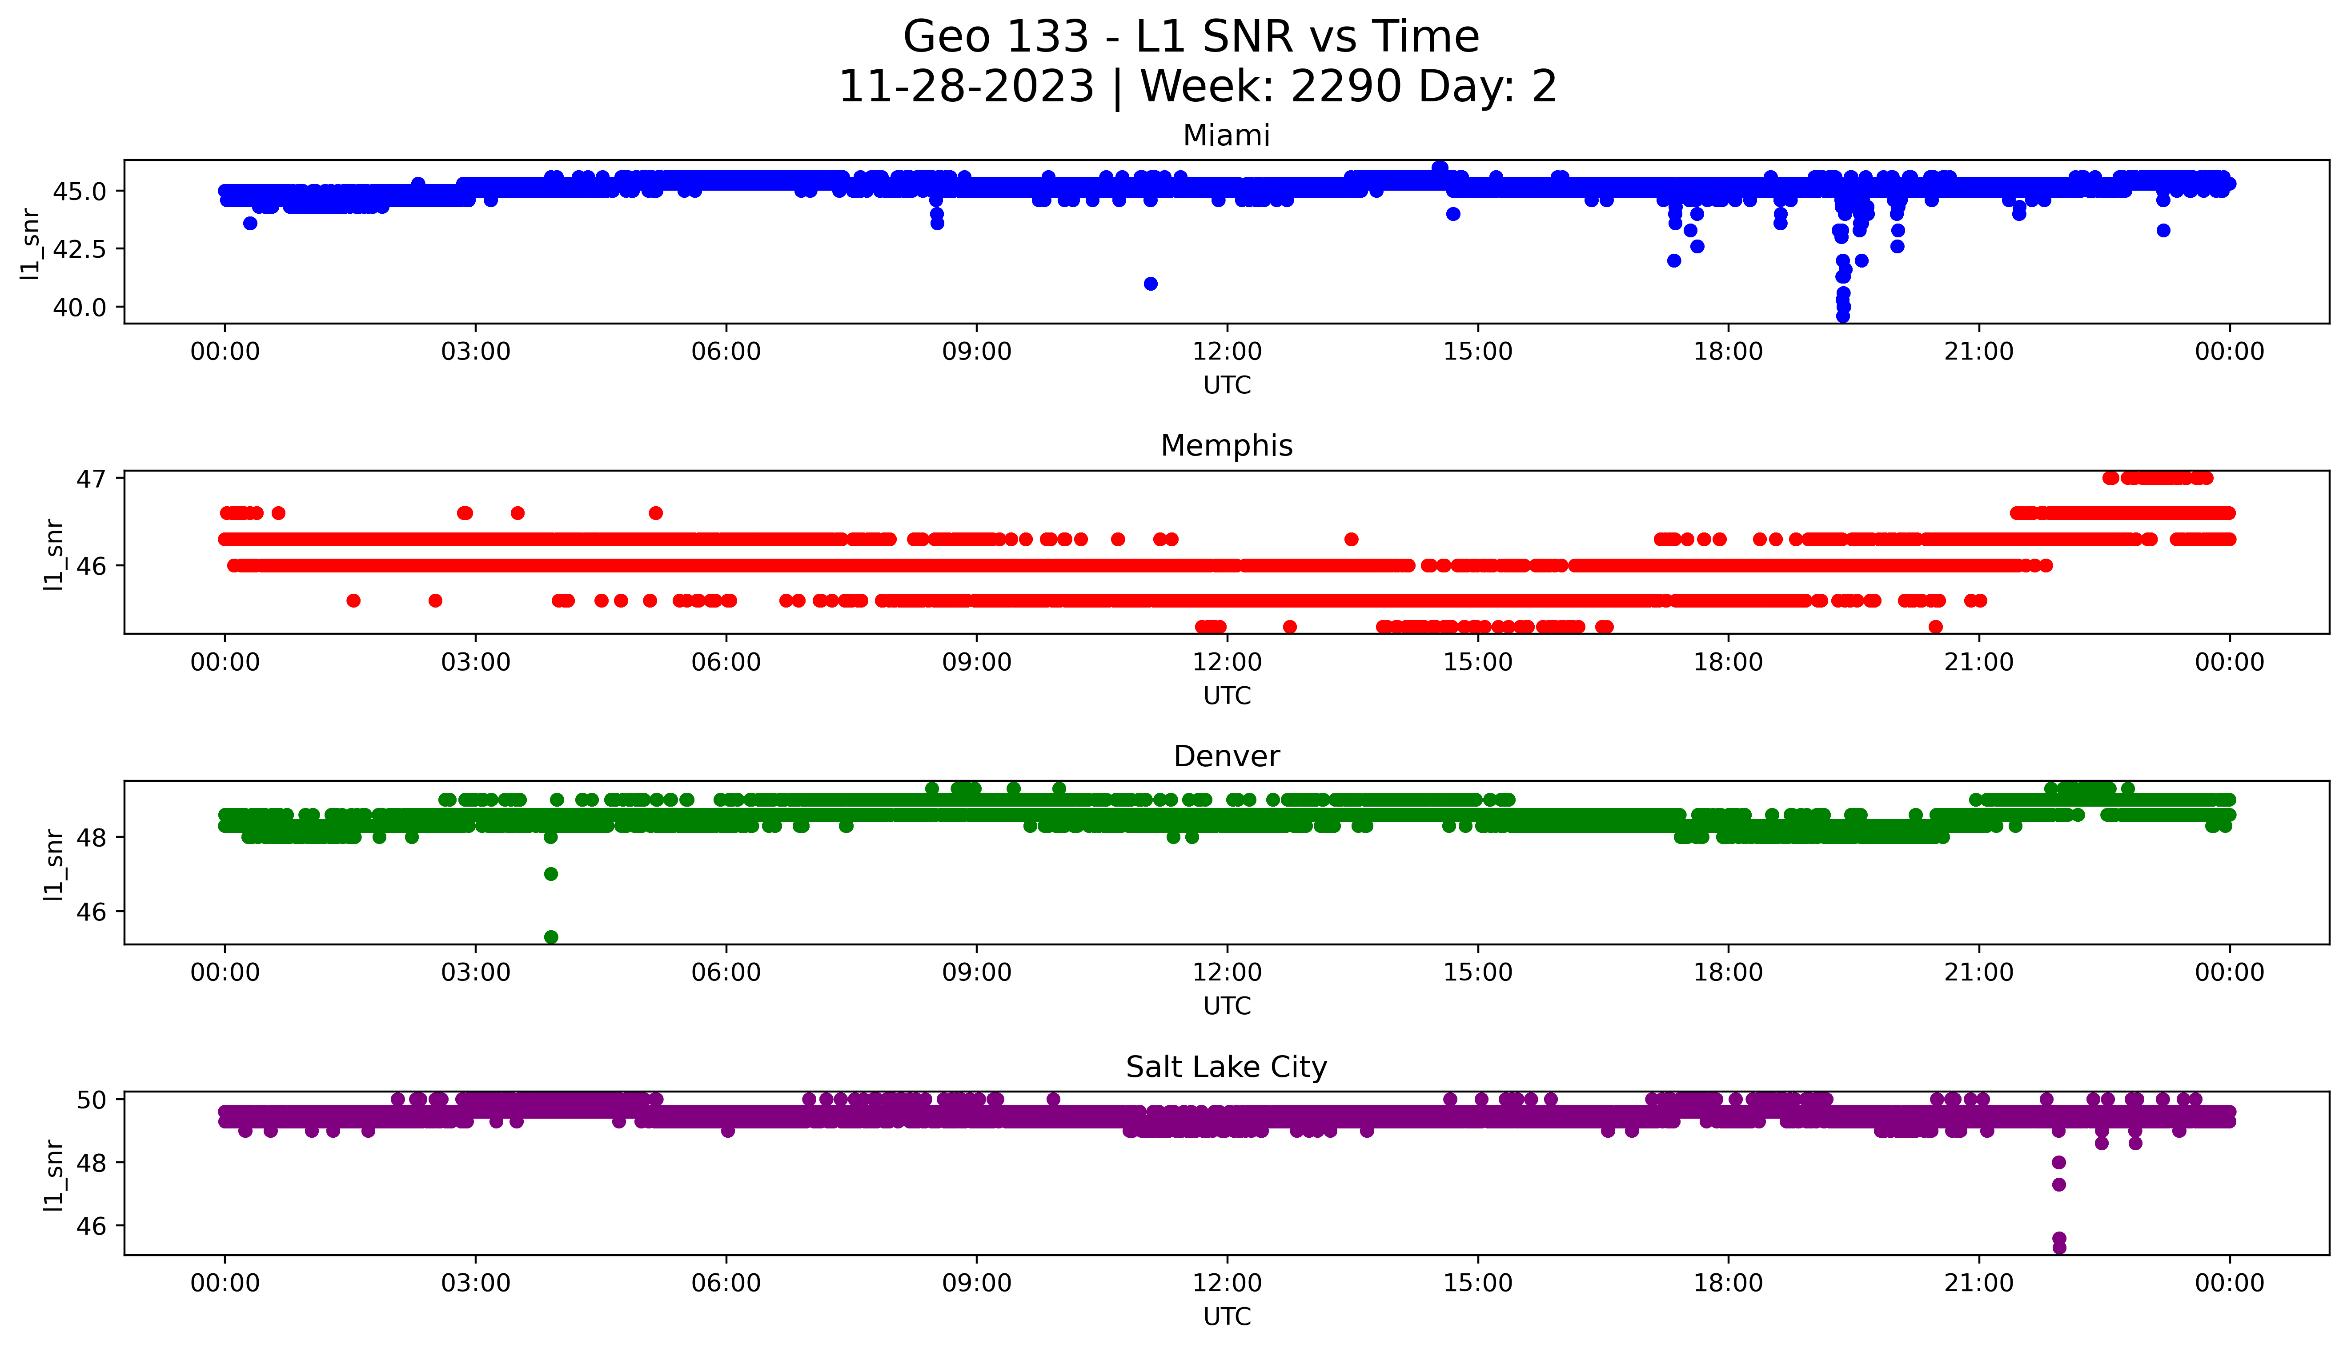Click the Denver outlier point at value 47

click(x=551, y=874)
